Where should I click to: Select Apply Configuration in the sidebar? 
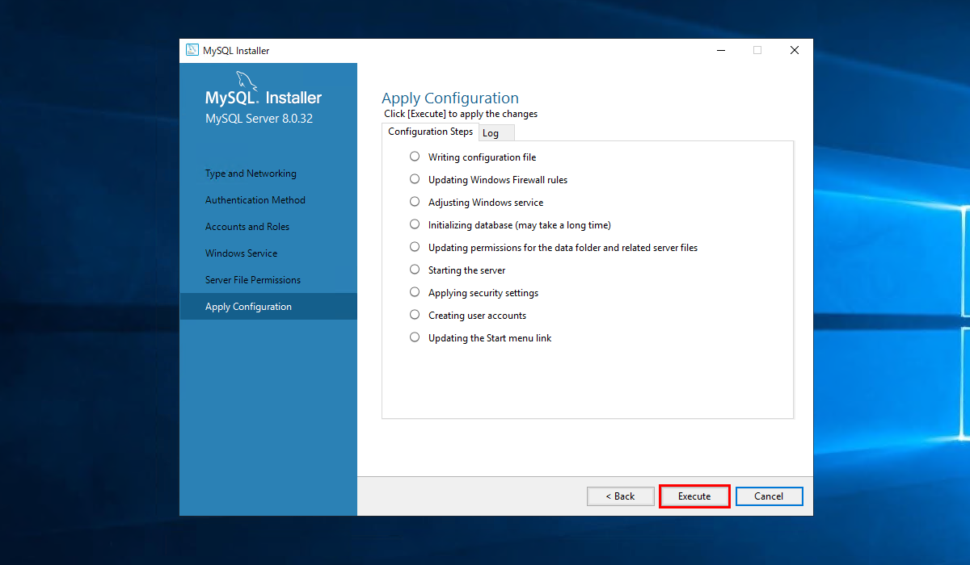point(268,307)
